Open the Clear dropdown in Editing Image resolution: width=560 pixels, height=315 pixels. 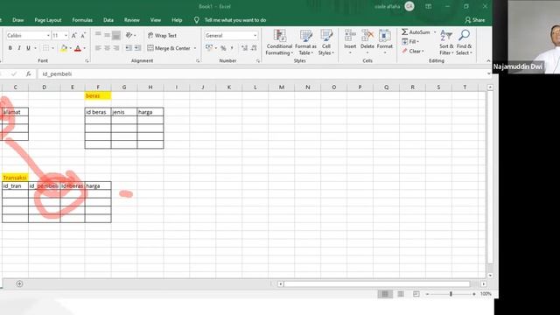tap(413, 51)
